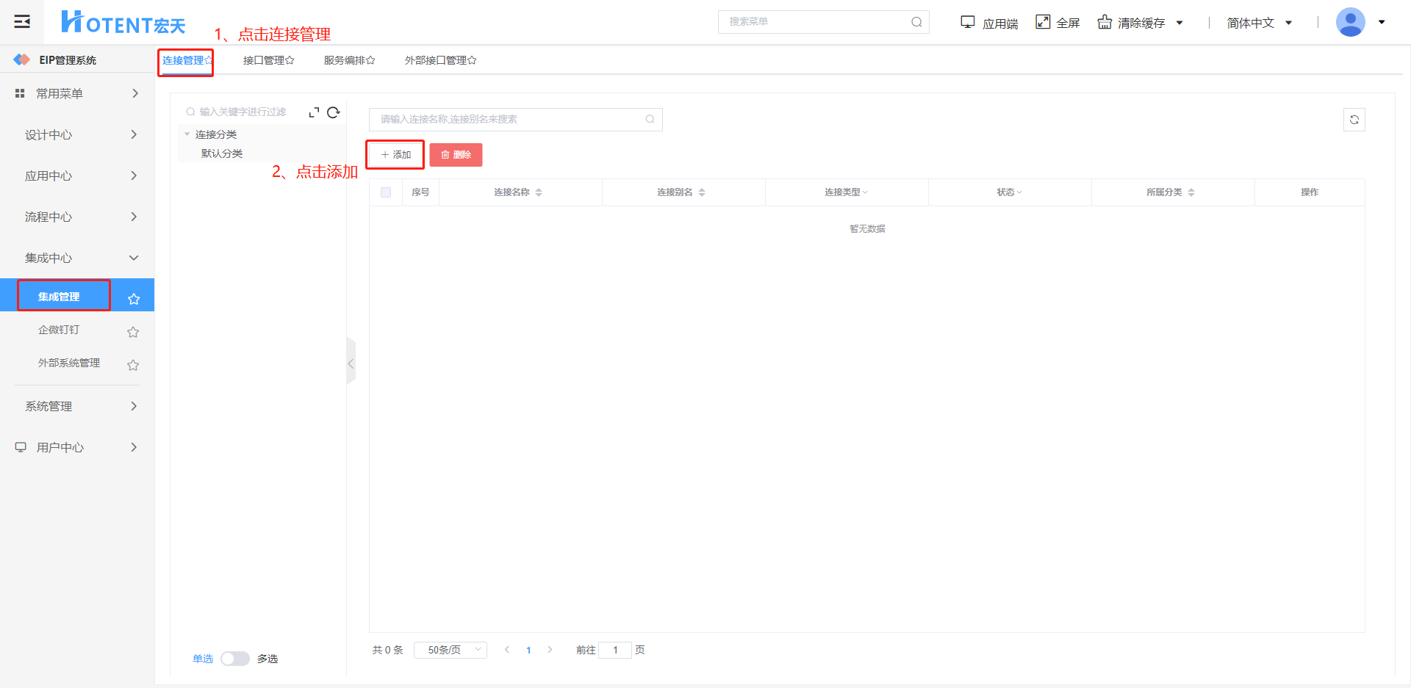Image resolution: width=1411 pixels, height=688 pixels.
Task: Collapse the sidebar with the hamburger icon
Action: [22, 21]
